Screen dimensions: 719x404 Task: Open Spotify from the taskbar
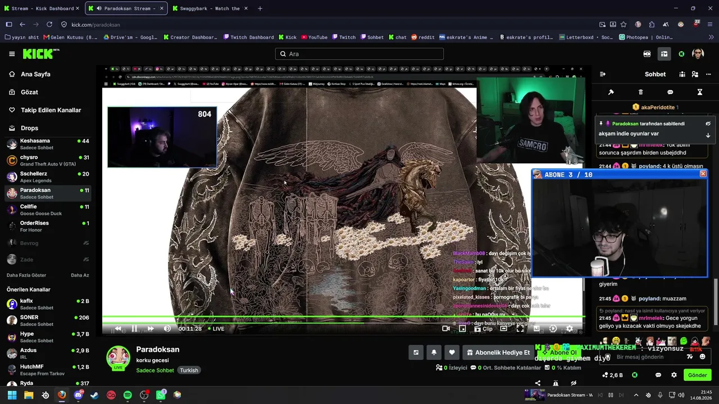[x=128, y=395]
